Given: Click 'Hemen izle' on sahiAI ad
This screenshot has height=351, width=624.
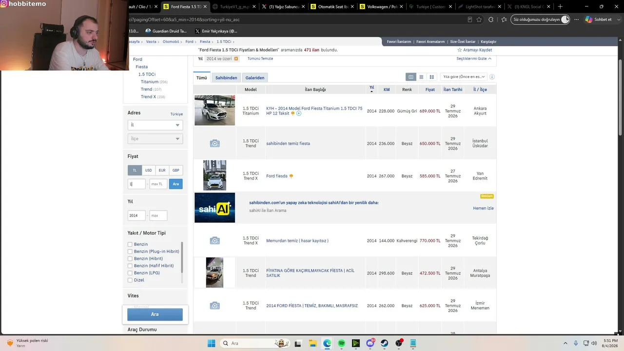Looking at the screenshot, I should click(x=483, y=208).
